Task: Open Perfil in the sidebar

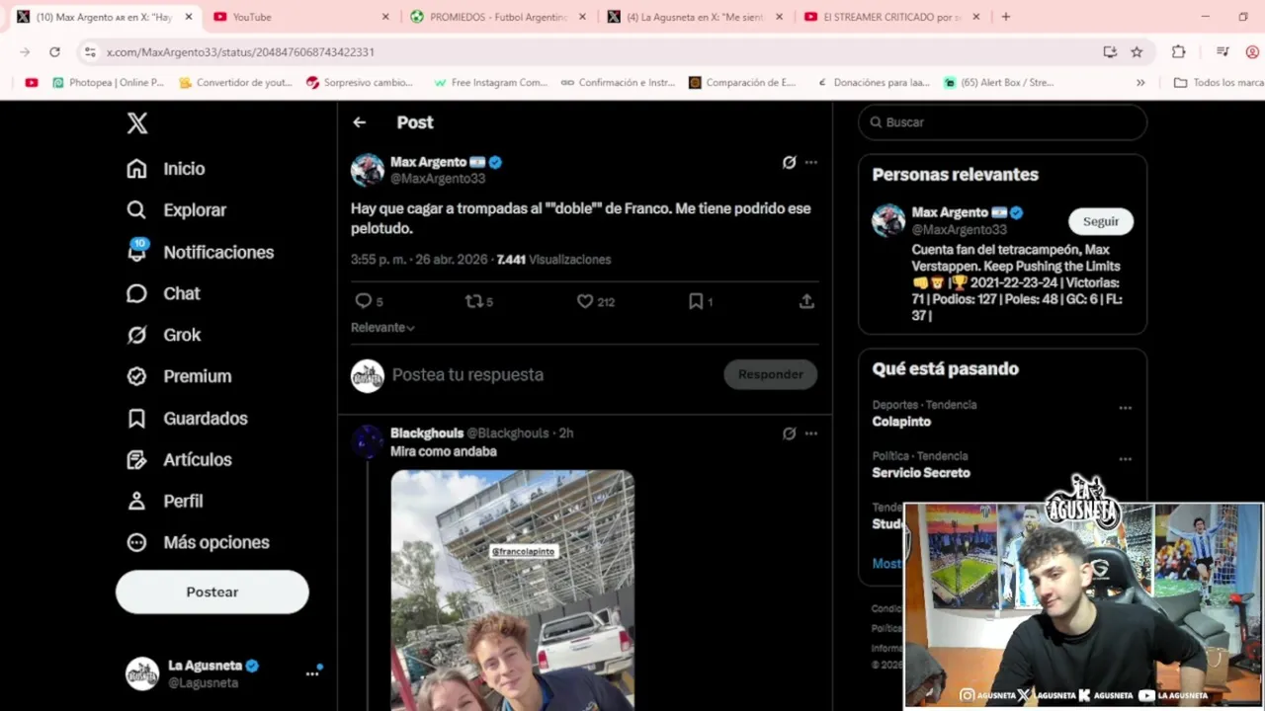Action: click(164, 501)
